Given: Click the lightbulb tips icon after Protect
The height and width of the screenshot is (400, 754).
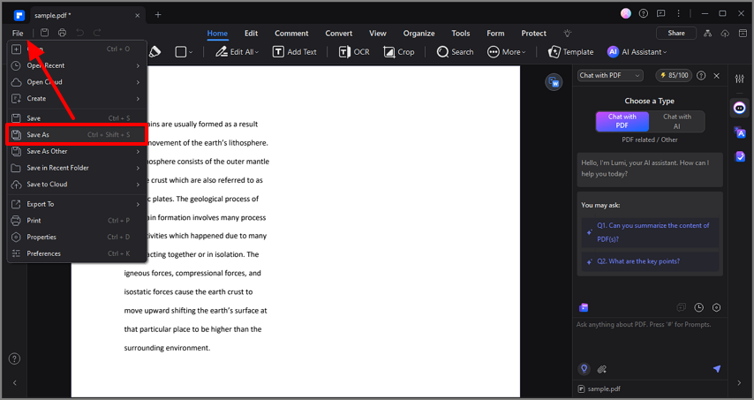Looking at the screenshot, I should pos(568,34).
